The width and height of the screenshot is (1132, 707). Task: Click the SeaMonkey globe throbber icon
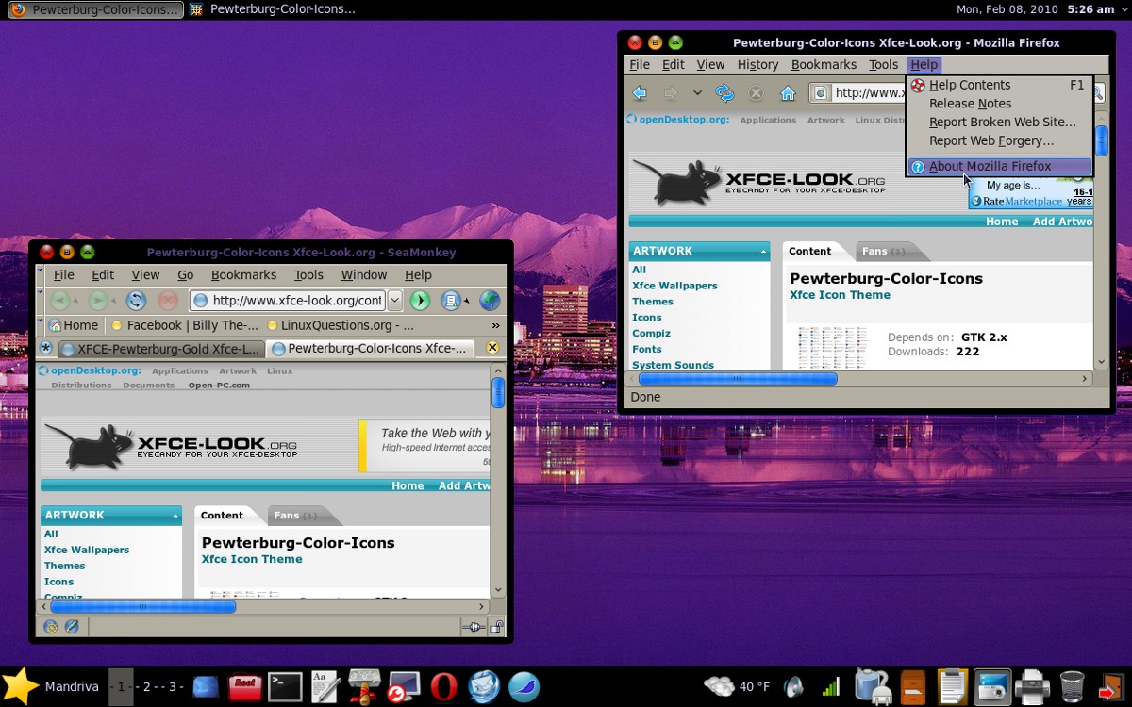coord(490,301)
